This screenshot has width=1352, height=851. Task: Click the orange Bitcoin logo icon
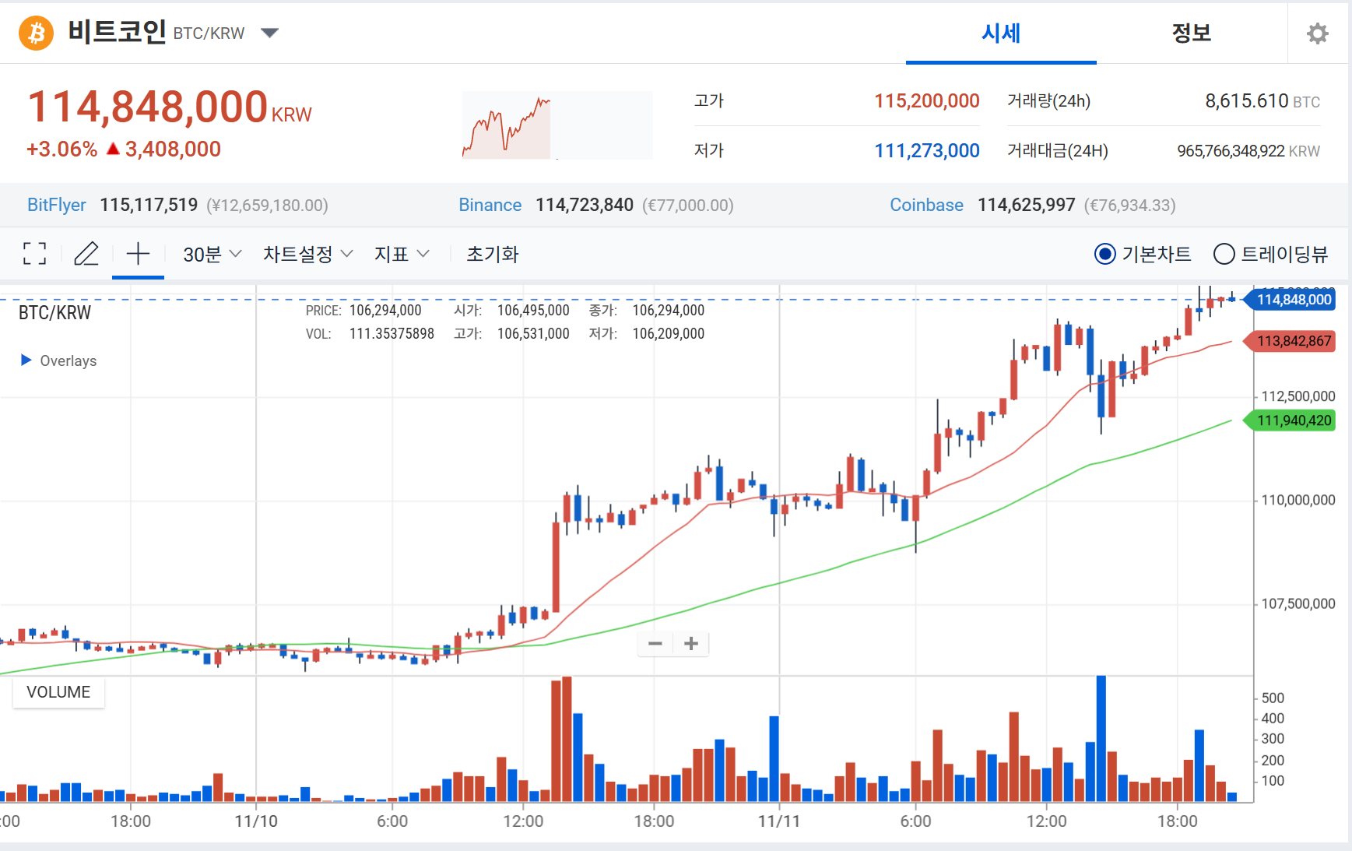36,33
